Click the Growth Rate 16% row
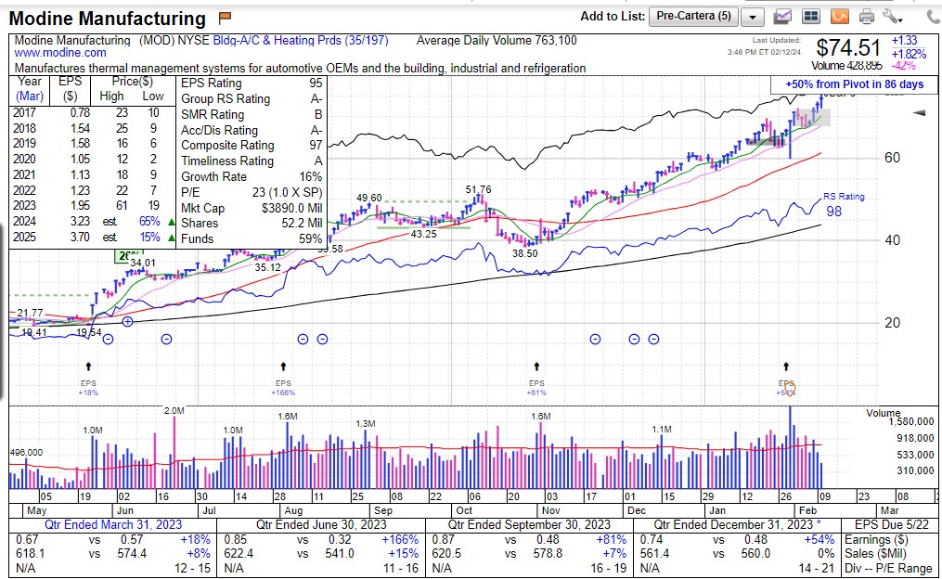Screen dimensions: 942x579 click(252, 176)
